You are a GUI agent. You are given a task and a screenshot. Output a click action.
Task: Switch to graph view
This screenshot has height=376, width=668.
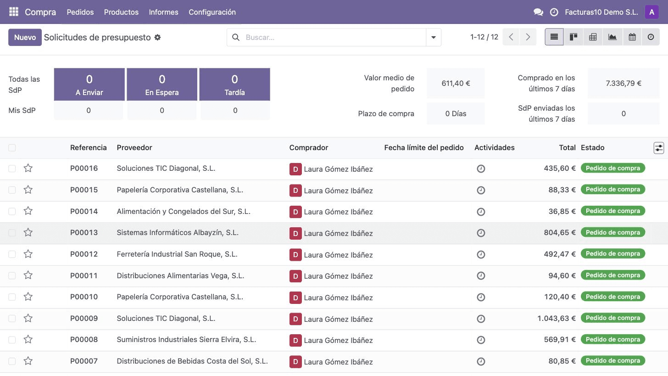pyautogui.click(x=612, y=37)
